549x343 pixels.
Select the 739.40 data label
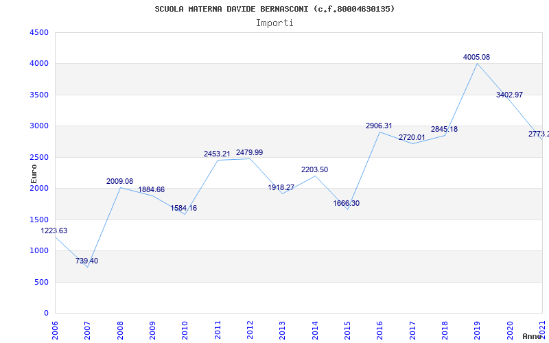coord(86,261)
